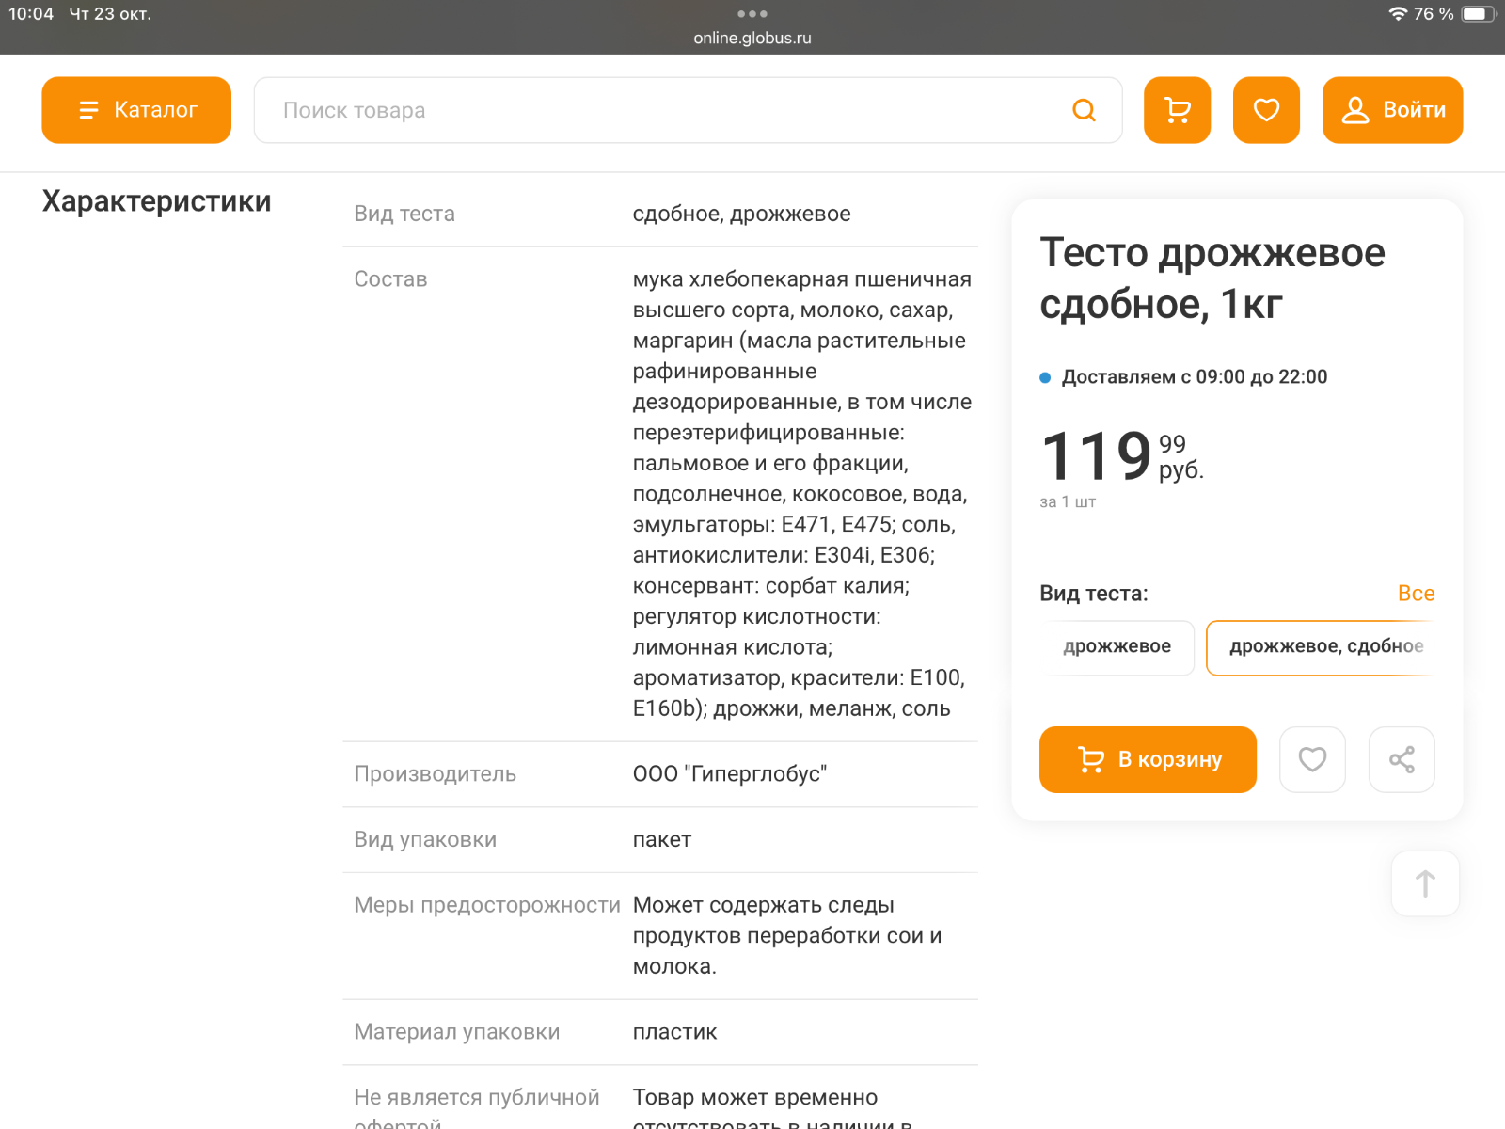Add product with В корзину button
Viewport: 1505px width, 1129px height.
(1148, 759)
